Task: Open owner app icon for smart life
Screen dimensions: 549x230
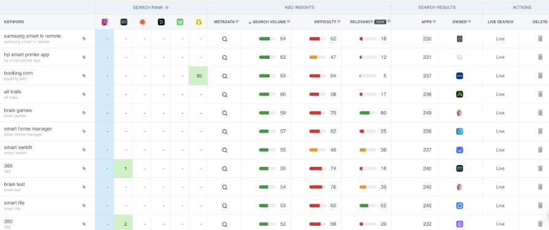Action: tap(459, 205)
